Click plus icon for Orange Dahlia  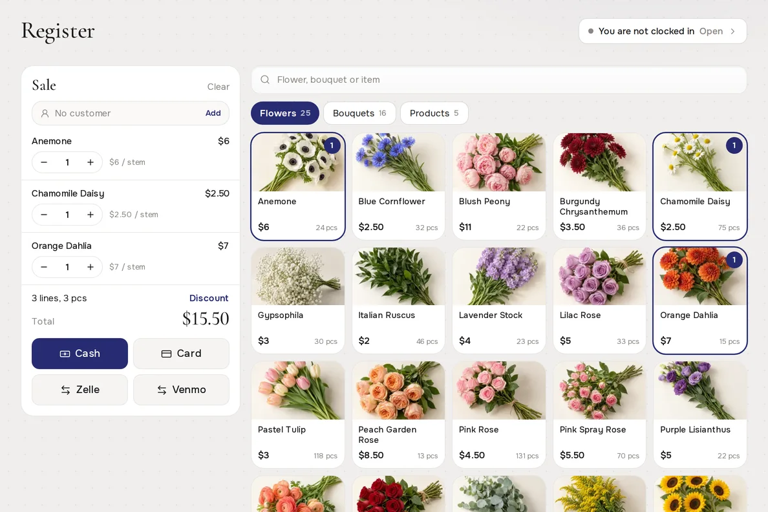click(90, 267)
